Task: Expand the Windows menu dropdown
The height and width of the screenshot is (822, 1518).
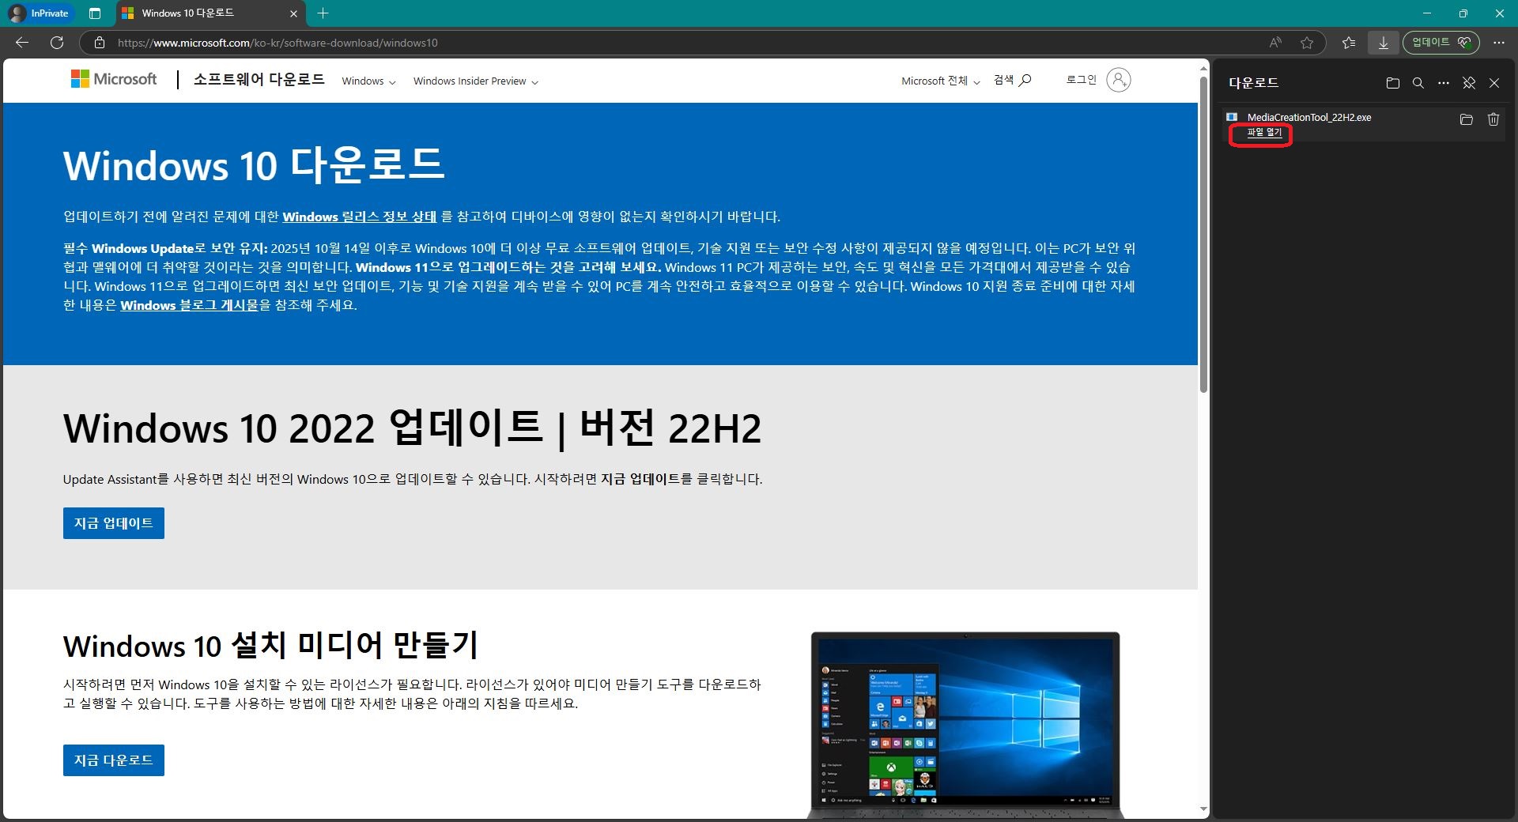Action: point(368,81)
